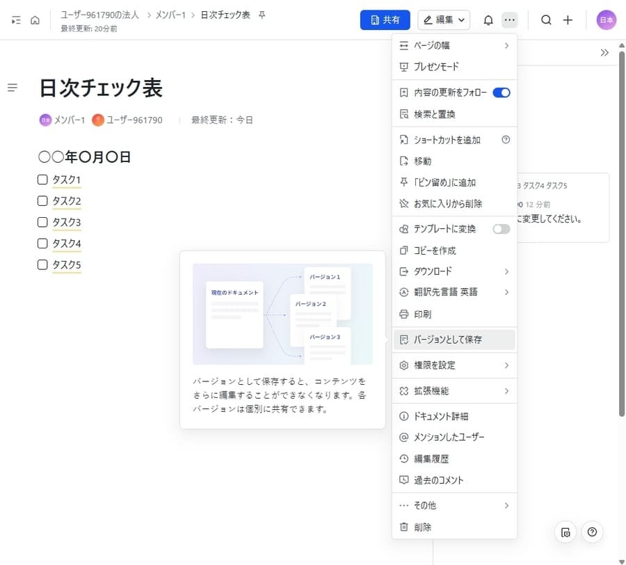Click the blue 共有 button
Viewport: 626px width, 565px height.
point(385,19)
